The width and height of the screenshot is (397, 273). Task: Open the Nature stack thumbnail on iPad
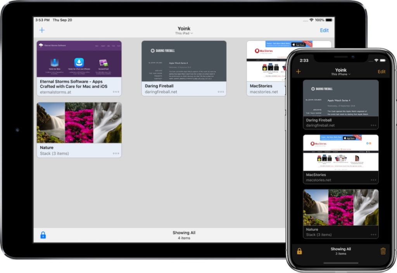point(79,123)
